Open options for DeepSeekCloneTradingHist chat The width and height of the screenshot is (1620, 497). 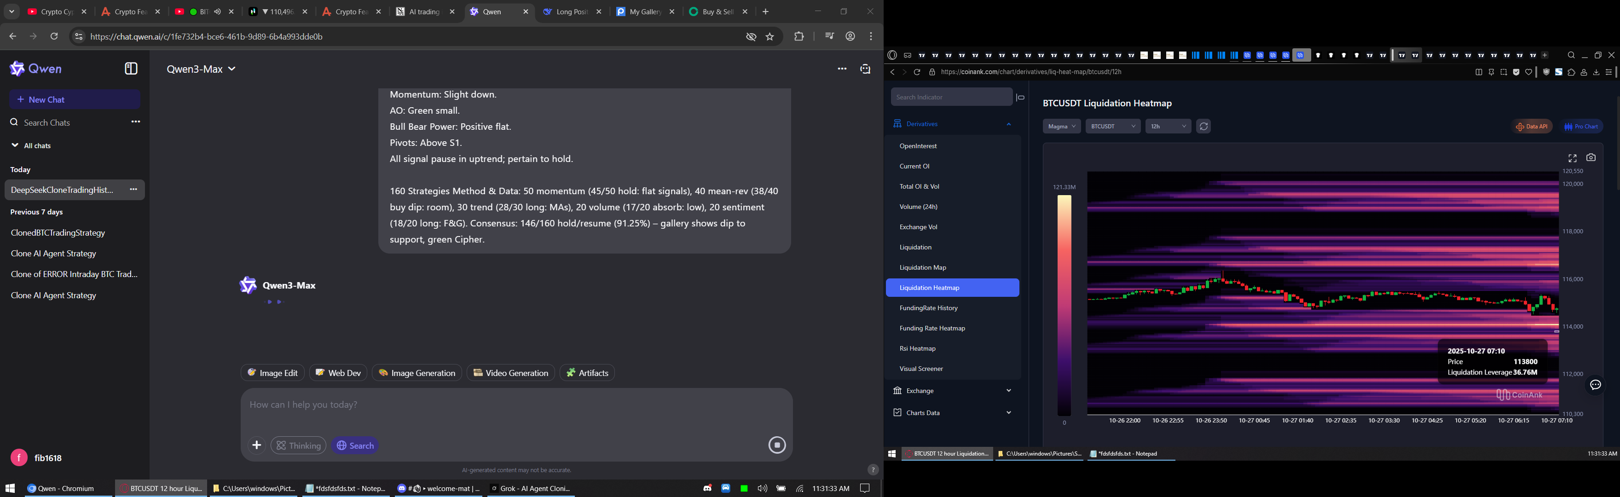click(x=133, y=190)
